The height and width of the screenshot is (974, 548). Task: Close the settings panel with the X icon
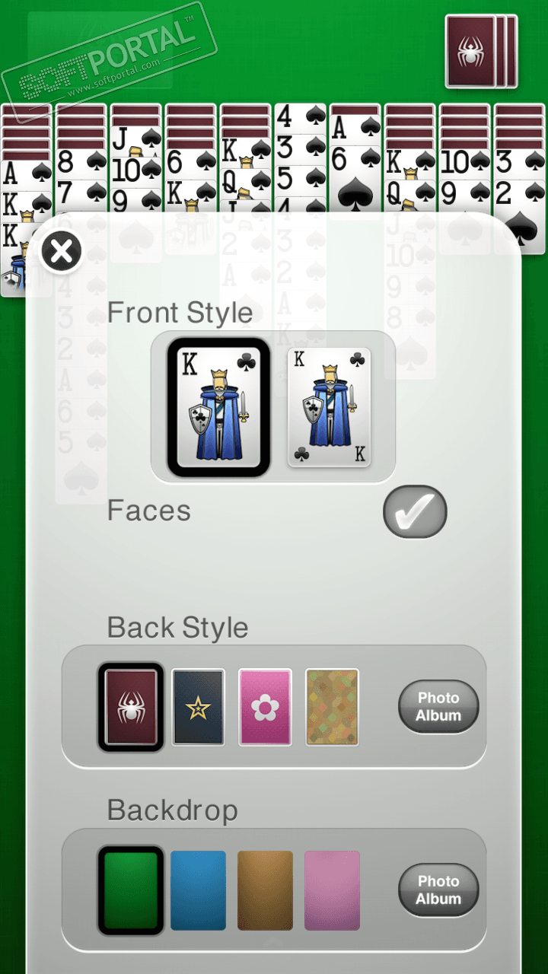tap(61, 252)
